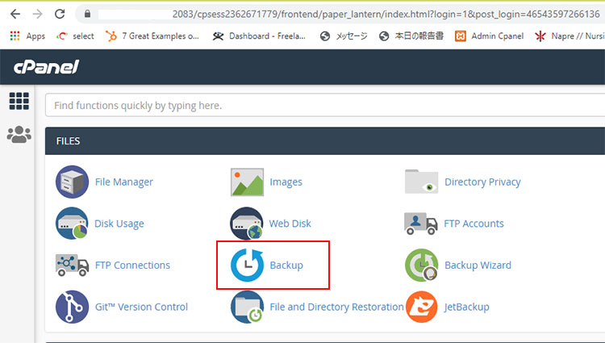Click the Directory Privacy link
Image resolution: width=605 pixels, height=343 pixels.
(482, 182)
